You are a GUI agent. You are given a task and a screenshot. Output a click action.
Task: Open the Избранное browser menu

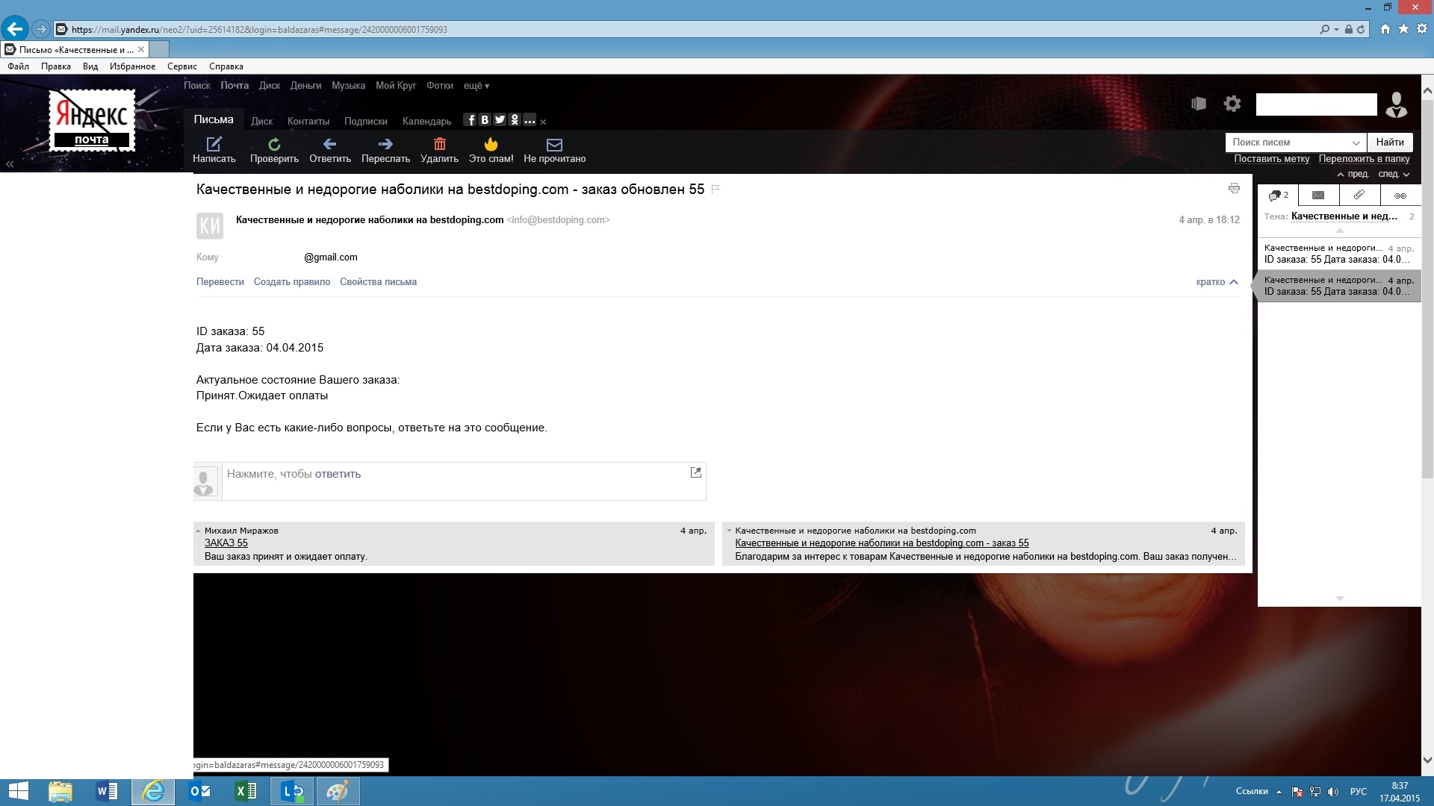tap(132, 66)
